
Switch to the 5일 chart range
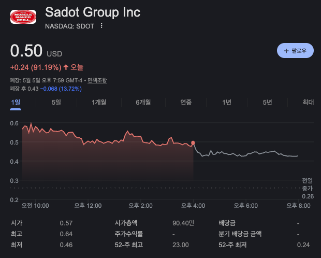point(56,102)
